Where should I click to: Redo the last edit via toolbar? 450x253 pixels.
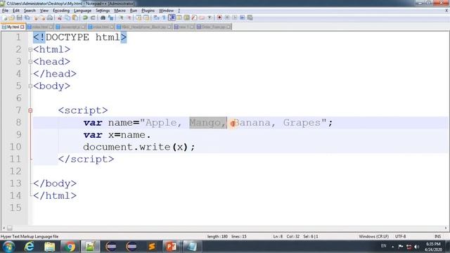93,18
